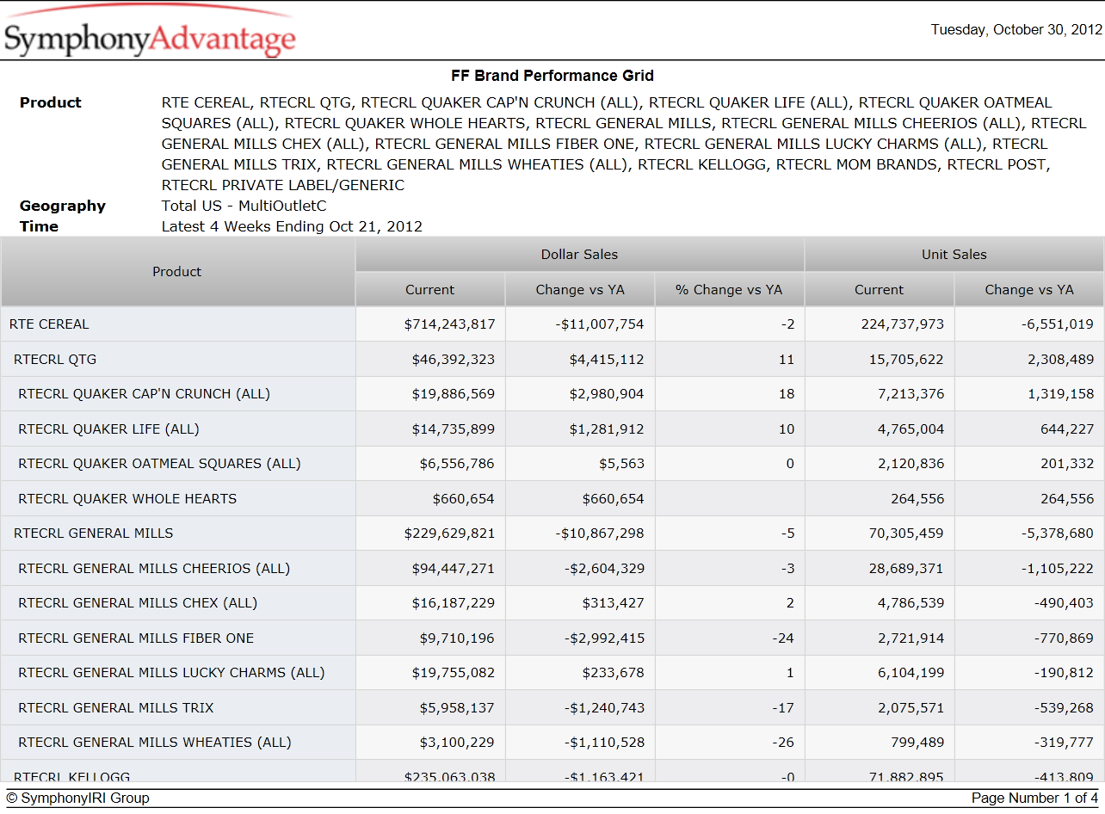Click the FF Brand Performance Grid title
1105x814 pixels.
(x=552, y=76)
